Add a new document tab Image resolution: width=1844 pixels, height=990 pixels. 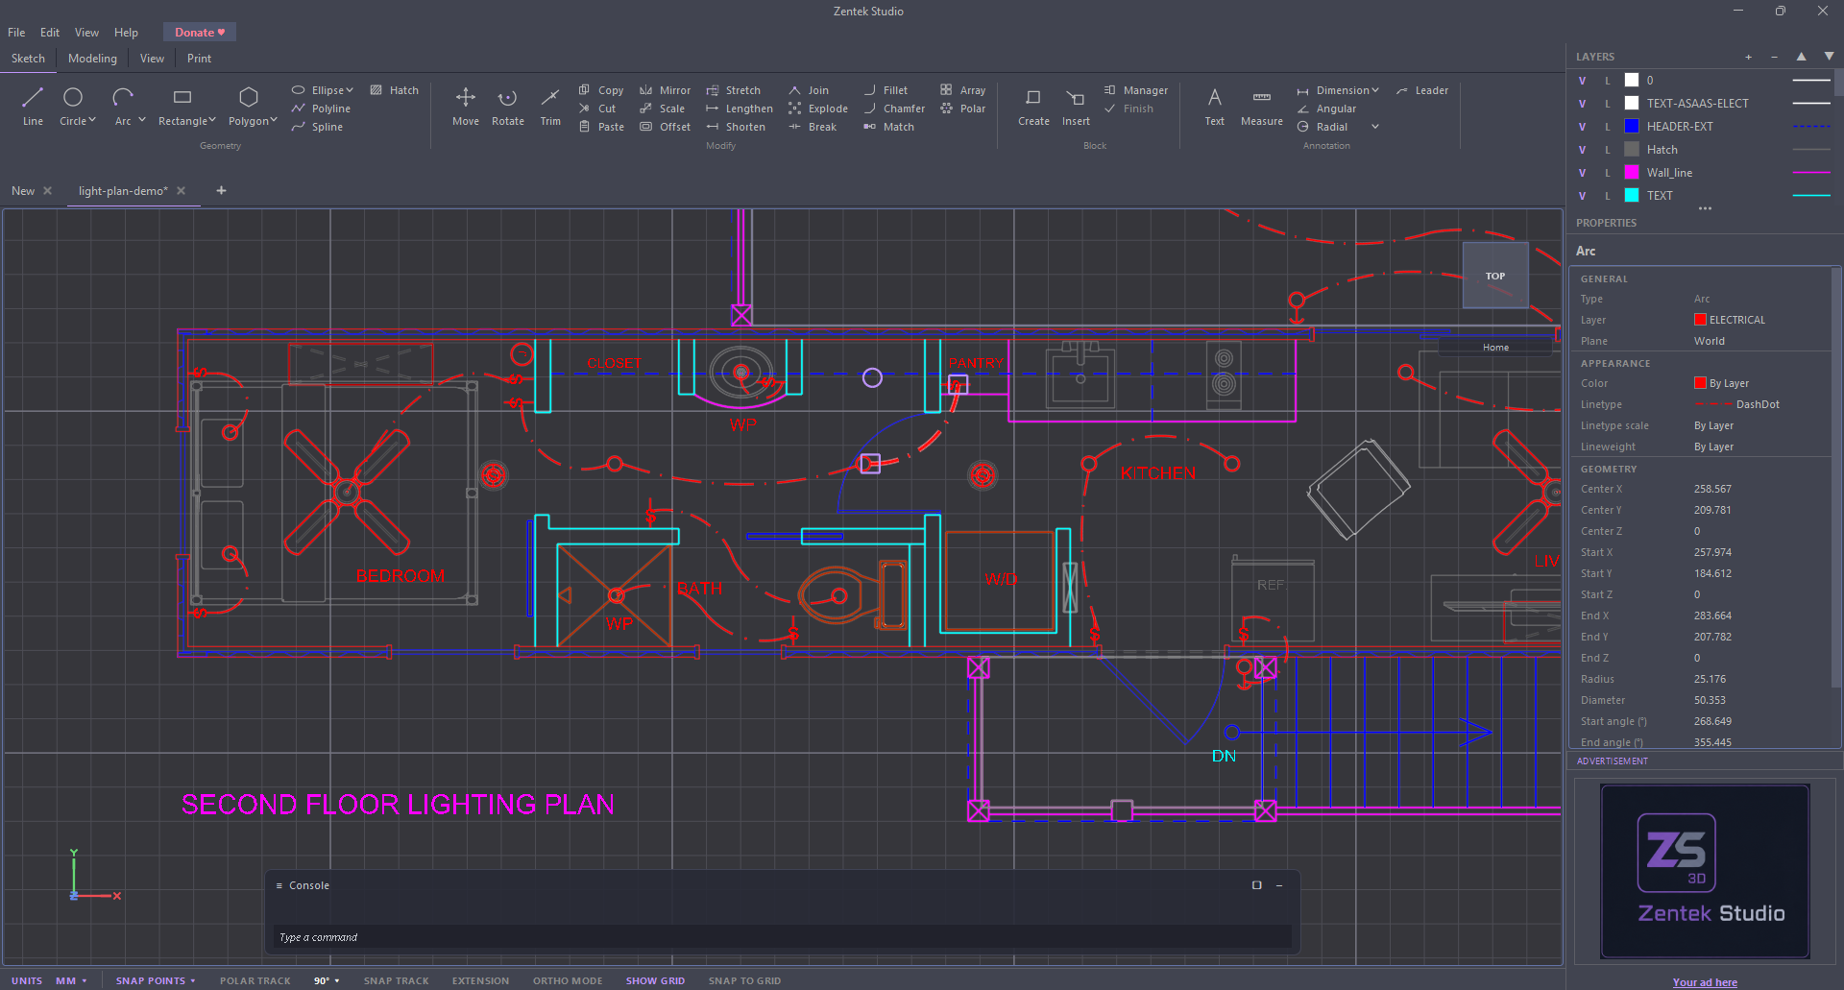[221, 190]
